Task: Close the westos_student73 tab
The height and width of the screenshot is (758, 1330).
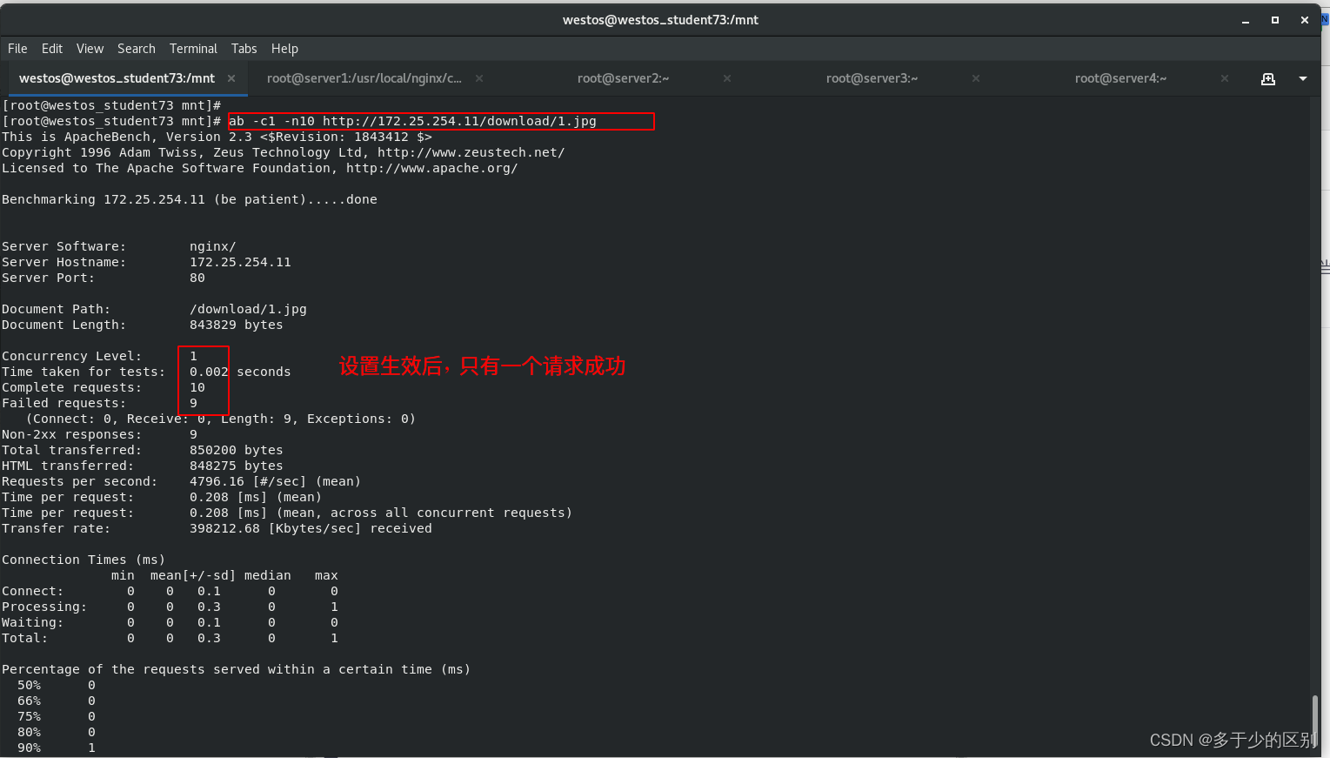Action: [231, 78]
